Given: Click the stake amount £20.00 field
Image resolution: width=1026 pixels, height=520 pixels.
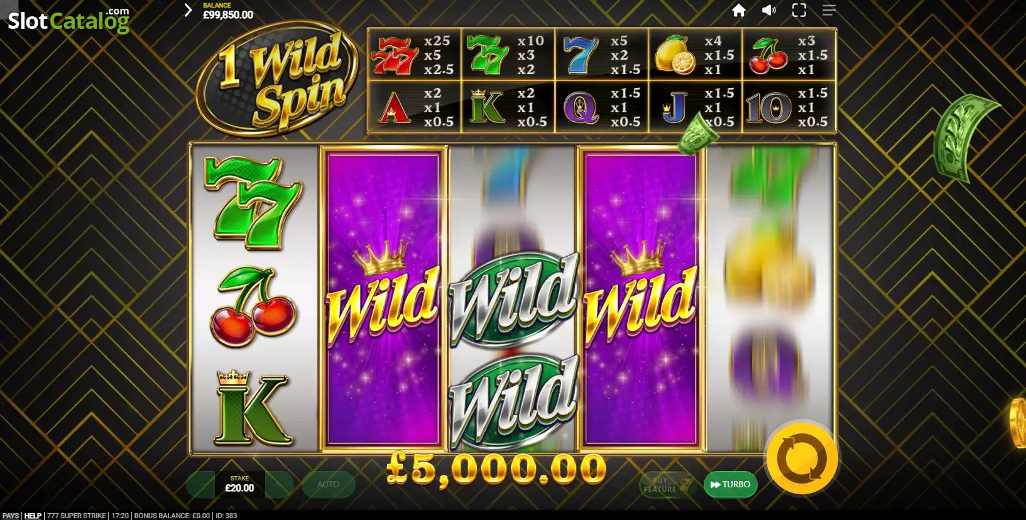Looking at the screenshot, I should coord(239,484).
